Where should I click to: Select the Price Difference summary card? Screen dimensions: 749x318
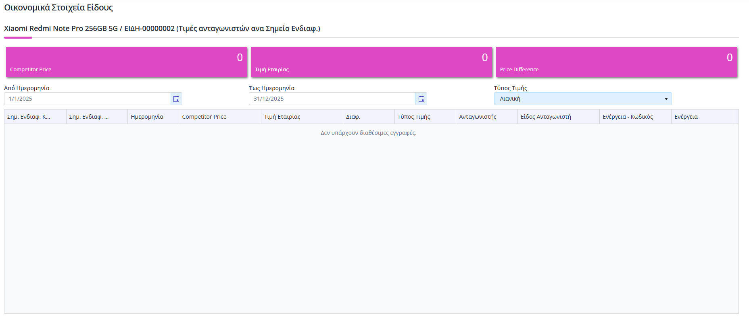point(616,62)
